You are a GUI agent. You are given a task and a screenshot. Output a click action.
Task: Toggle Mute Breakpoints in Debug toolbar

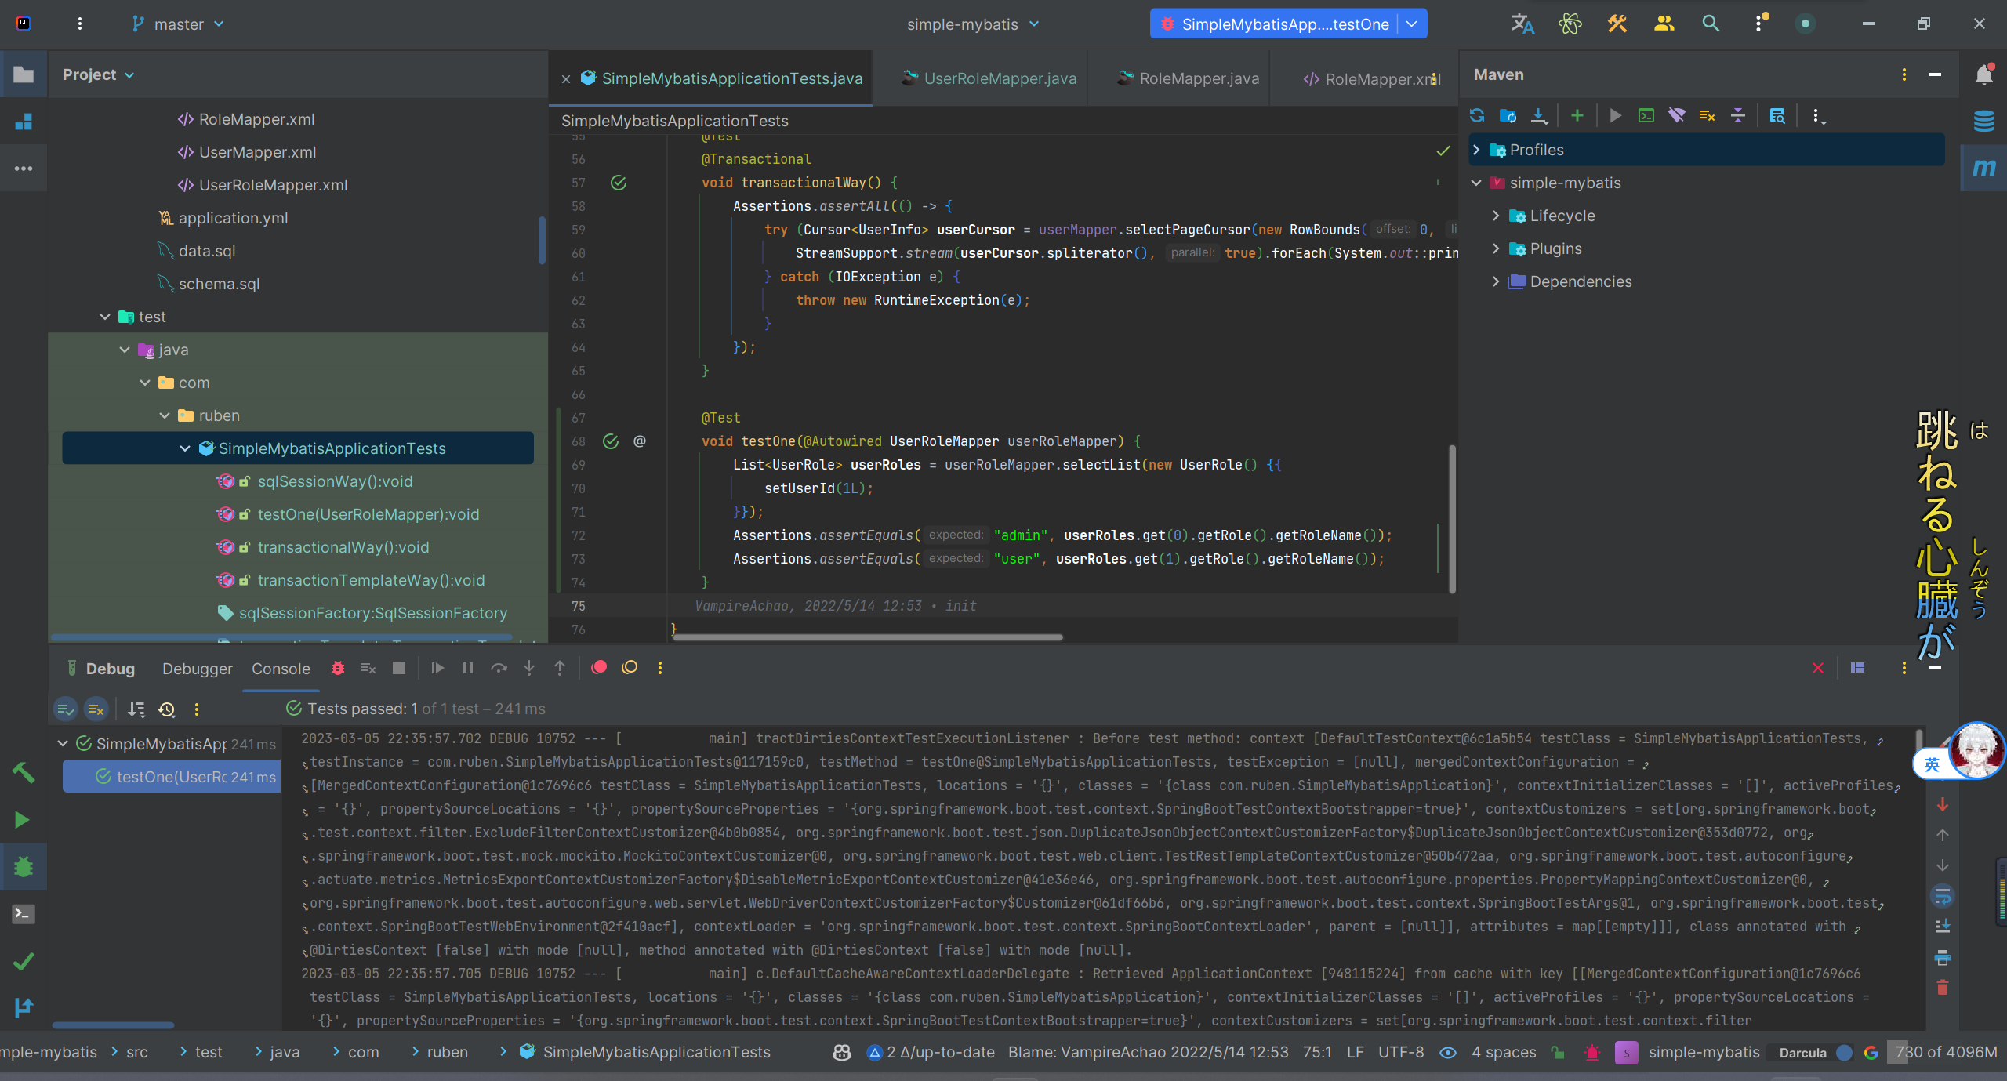tap(630, 668)
